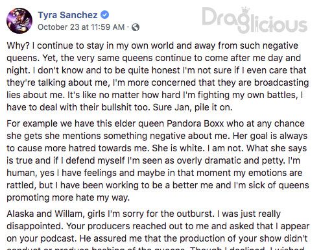The height and width of the screenshot is (250, 321).
Task: Click the word "podcast" in the last paragraph
Action: [x=58, y=238]
